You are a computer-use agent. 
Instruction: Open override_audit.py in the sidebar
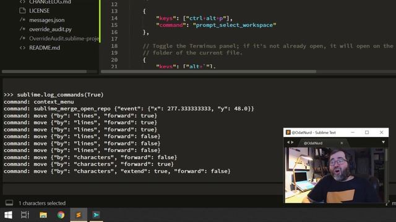point(50,29)
